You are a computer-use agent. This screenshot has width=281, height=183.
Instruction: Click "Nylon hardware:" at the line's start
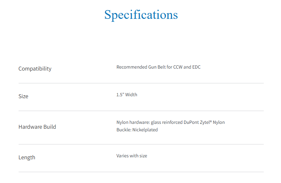coord(132,123)
